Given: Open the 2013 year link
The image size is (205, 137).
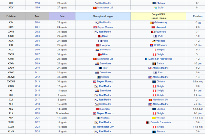Looking at the screenshot, I should pos(37,81).
